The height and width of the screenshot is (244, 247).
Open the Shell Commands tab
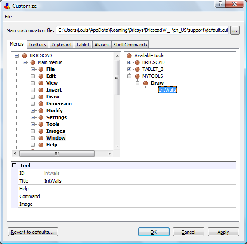coord(130,45)
